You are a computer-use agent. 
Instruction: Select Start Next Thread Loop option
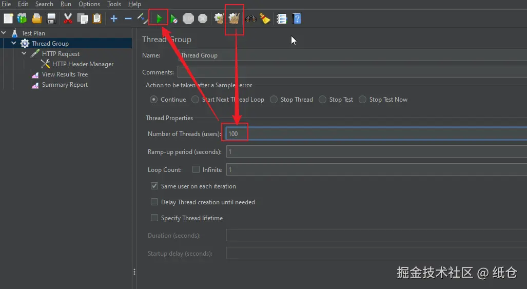196,100
